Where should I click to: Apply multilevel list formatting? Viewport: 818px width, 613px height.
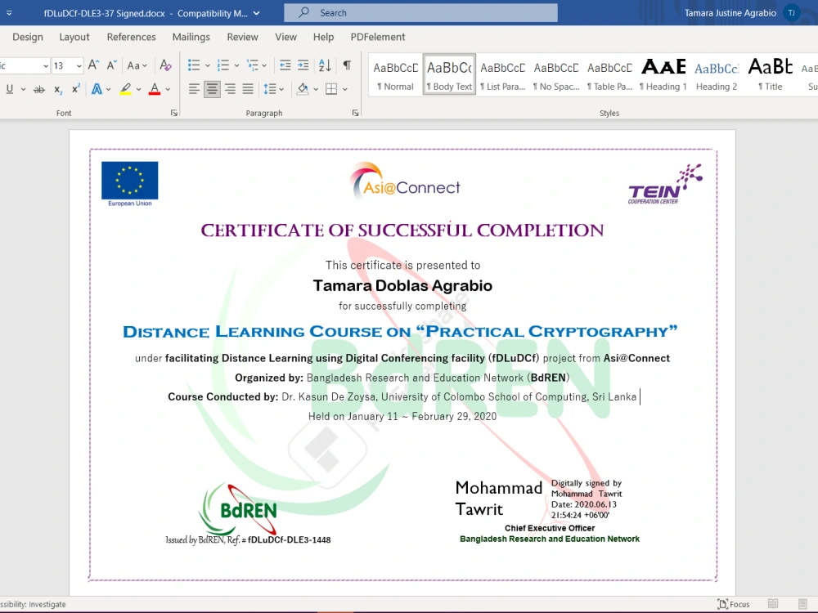(253, 65)
